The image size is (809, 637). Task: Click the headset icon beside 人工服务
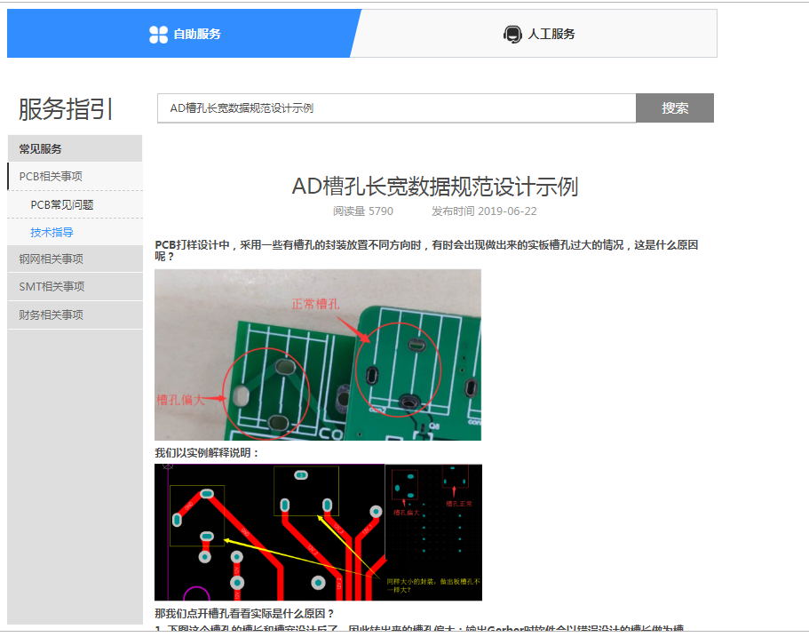(512, 35)
